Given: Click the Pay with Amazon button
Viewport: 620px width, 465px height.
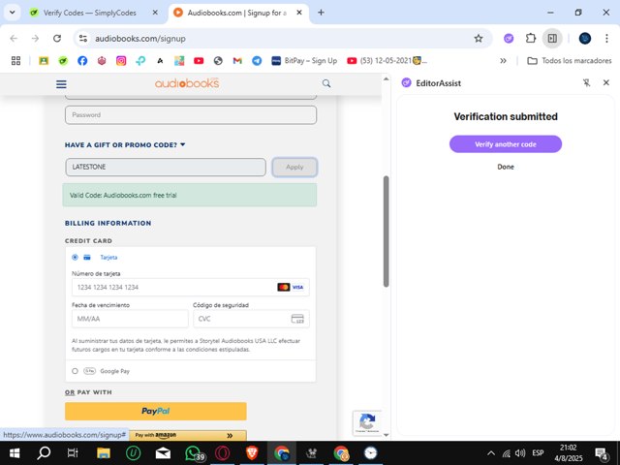Looking at the screenshot, I should coord(188,435).
